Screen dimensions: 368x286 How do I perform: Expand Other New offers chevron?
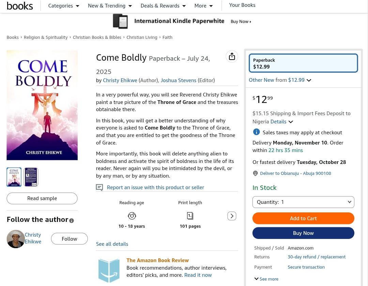(309, 80)
